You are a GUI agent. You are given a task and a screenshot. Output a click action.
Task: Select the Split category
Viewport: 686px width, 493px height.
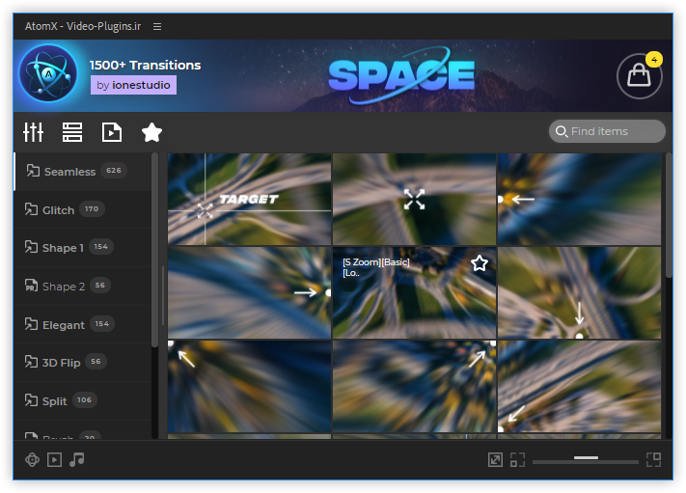coord(83,400)
